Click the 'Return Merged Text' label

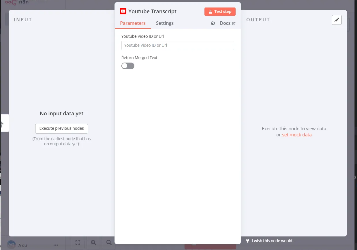pos(139,58)
